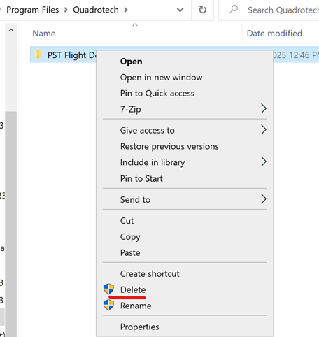Screen dimensions: 319x337
Task: Collapse navigation pane up arrow
Action: coord(11,30)
